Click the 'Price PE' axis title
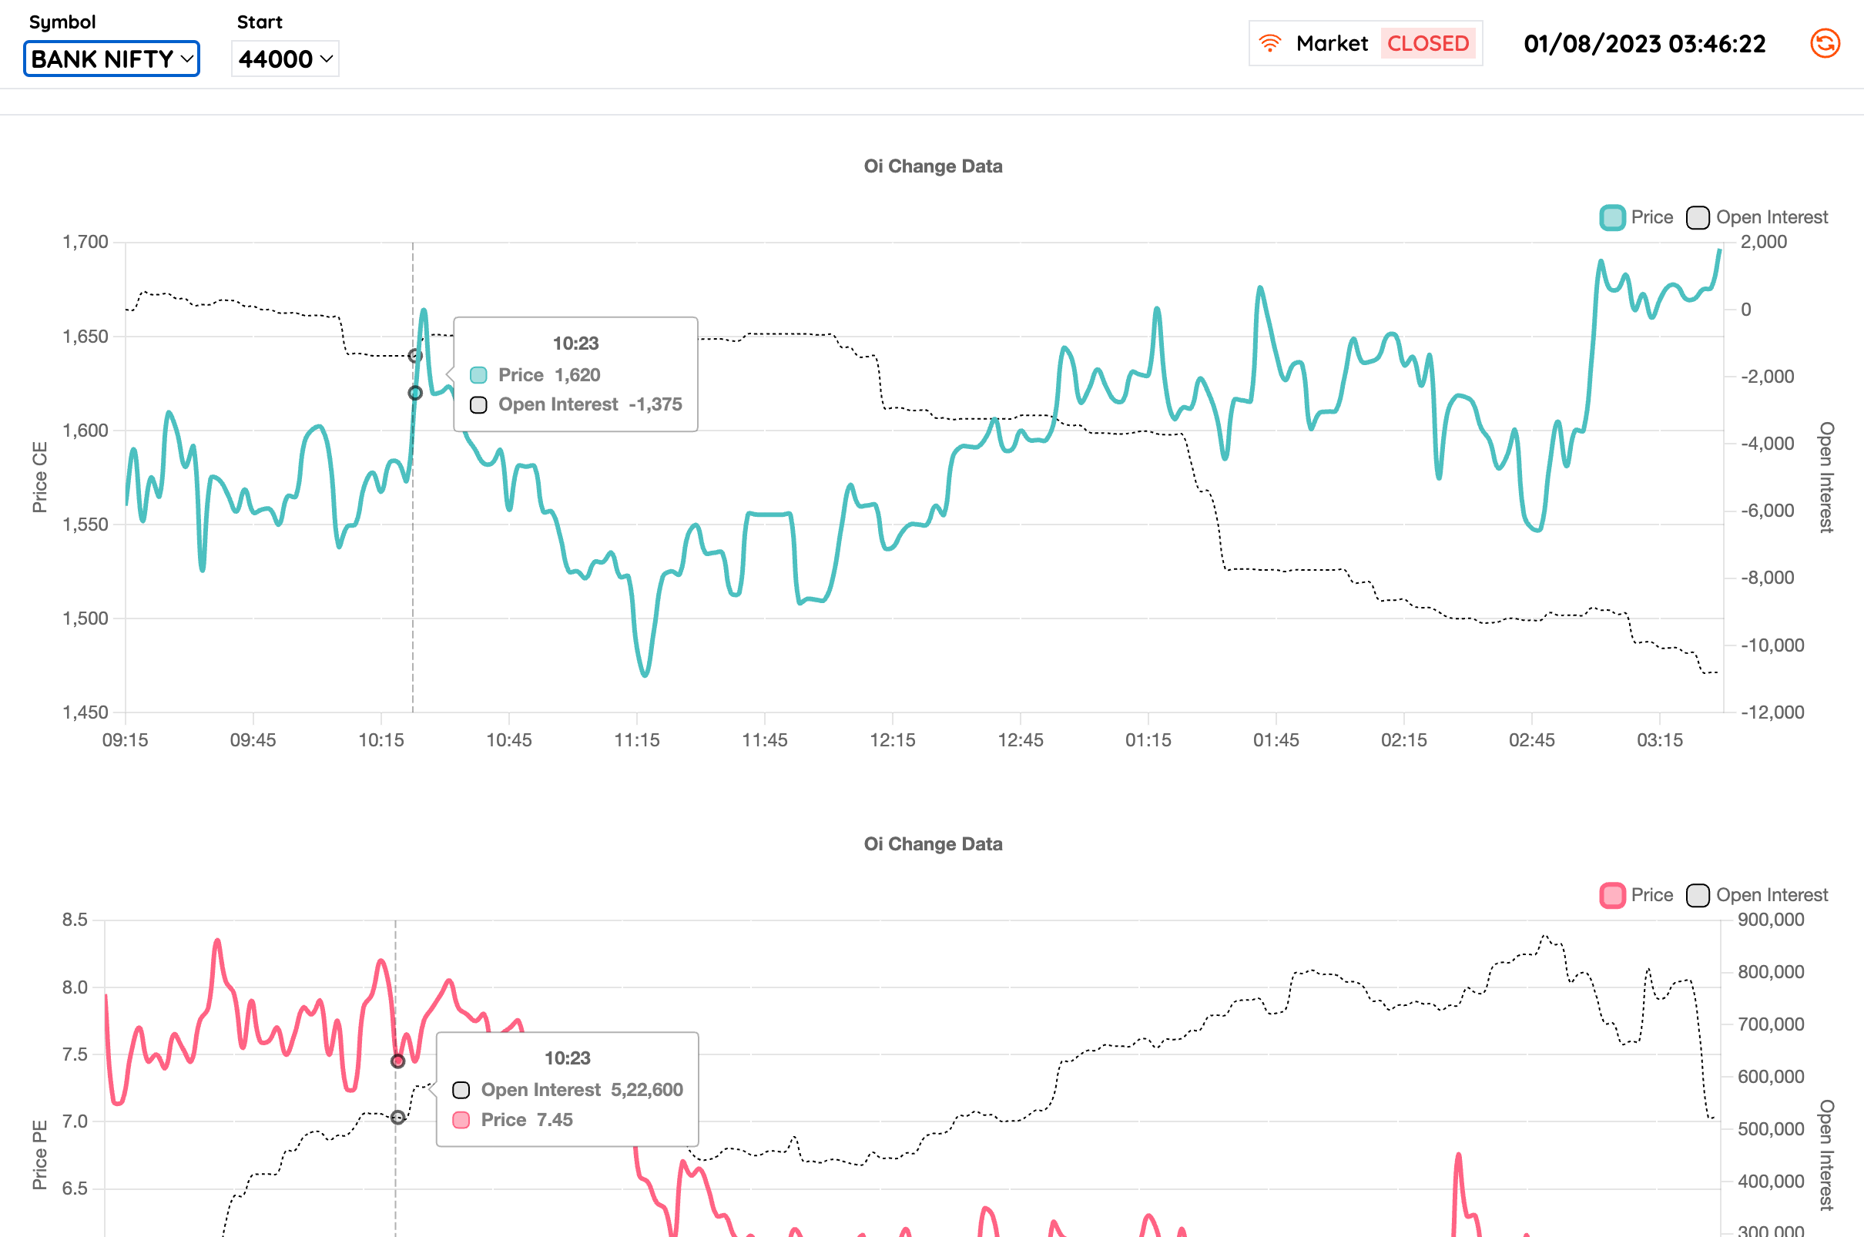Image resolution: width=1864 pixels, height=1237 pixels. (x=39, y=1155)
